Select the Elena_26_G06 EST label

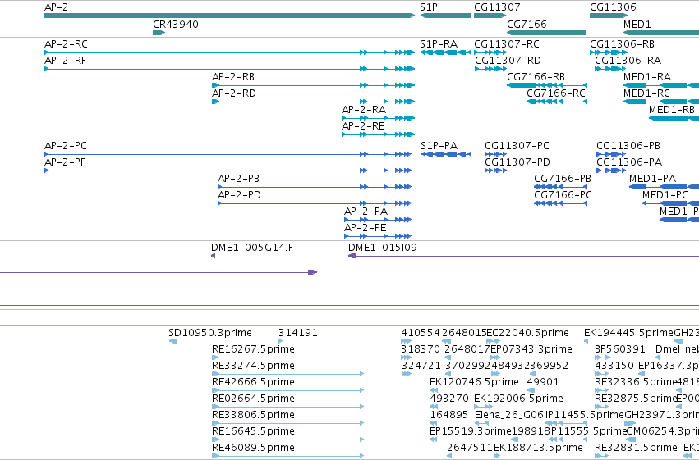coord(509,415)
